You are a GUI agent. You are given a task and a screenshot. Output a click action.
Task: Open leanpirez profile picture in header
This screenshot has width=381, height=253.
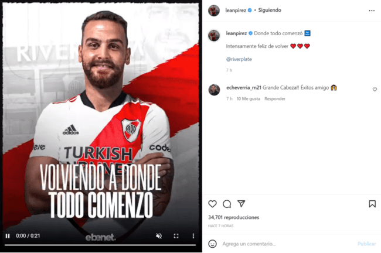pyautogui.click(x=214, y=11)
